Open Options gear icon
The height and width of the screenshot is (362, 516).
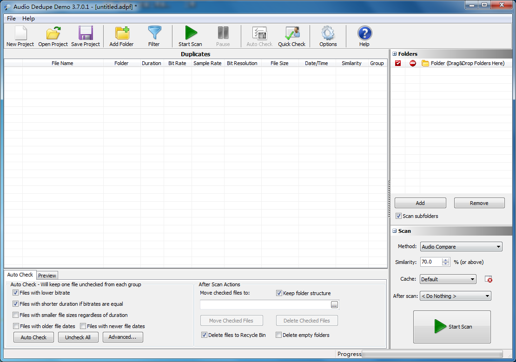(x=328, y=36)
